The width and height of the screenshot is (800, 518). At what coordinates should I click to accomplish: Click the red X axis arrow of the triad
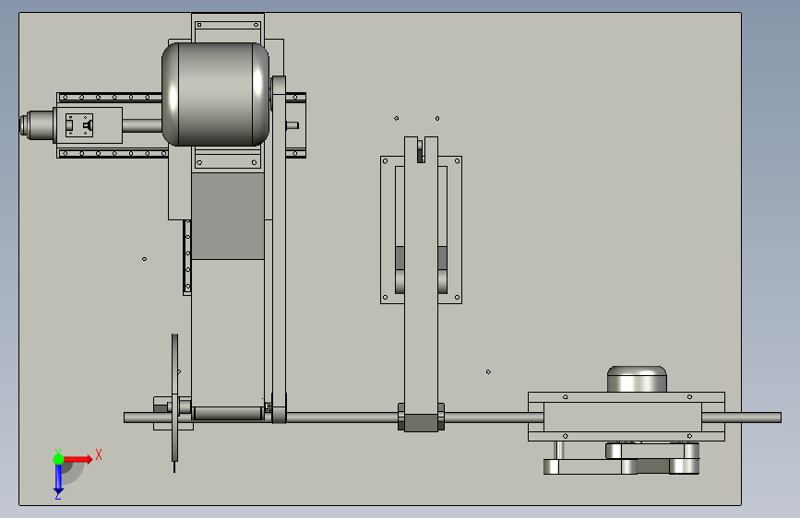pyautogui.click(x=78, y=459)
